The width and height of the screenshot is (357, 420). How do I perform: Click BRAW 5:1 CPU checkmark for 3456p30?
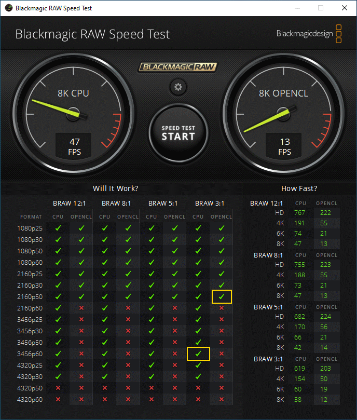click(152, 331)
